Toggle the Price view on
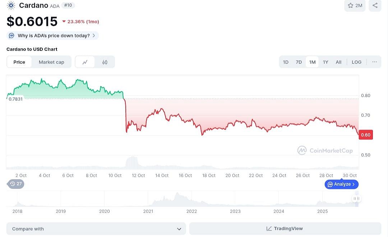 19,62
